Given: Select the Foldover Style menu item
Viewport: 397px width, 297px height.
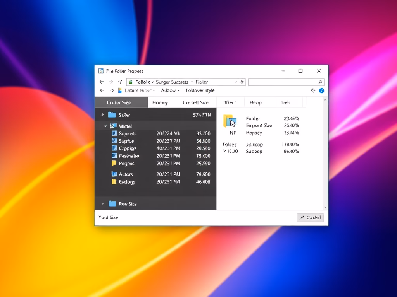Looking at the screenshot, I should [x=200, y=90].
